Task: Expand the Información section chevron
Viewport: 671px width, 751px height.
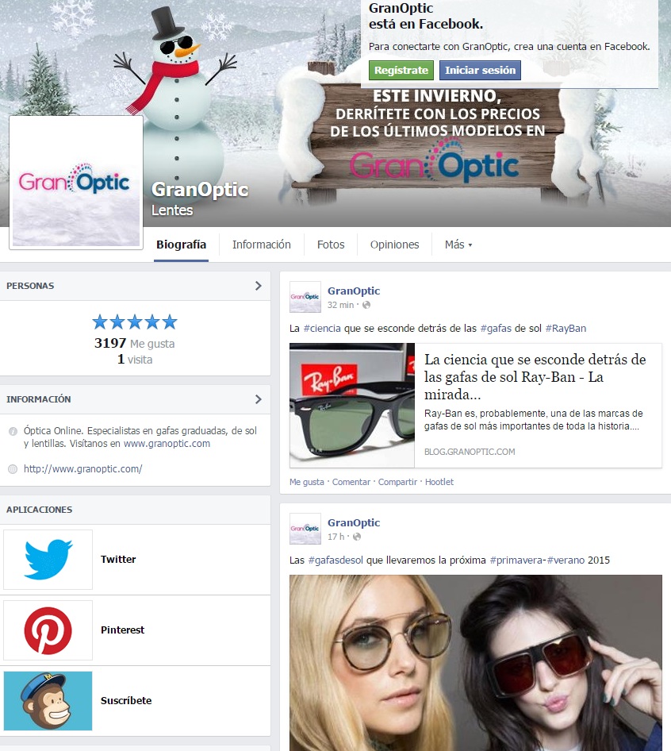Action: tap(259, 399)
